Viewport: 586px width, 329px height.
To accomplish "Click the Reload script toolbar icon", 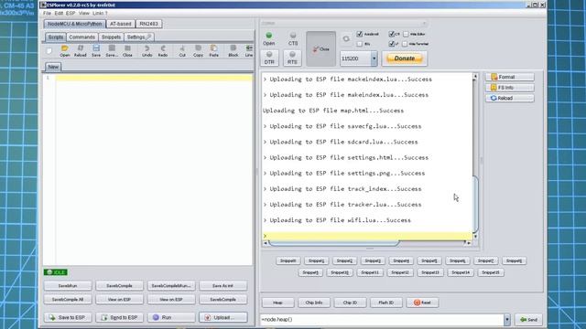I will point(80,51).
